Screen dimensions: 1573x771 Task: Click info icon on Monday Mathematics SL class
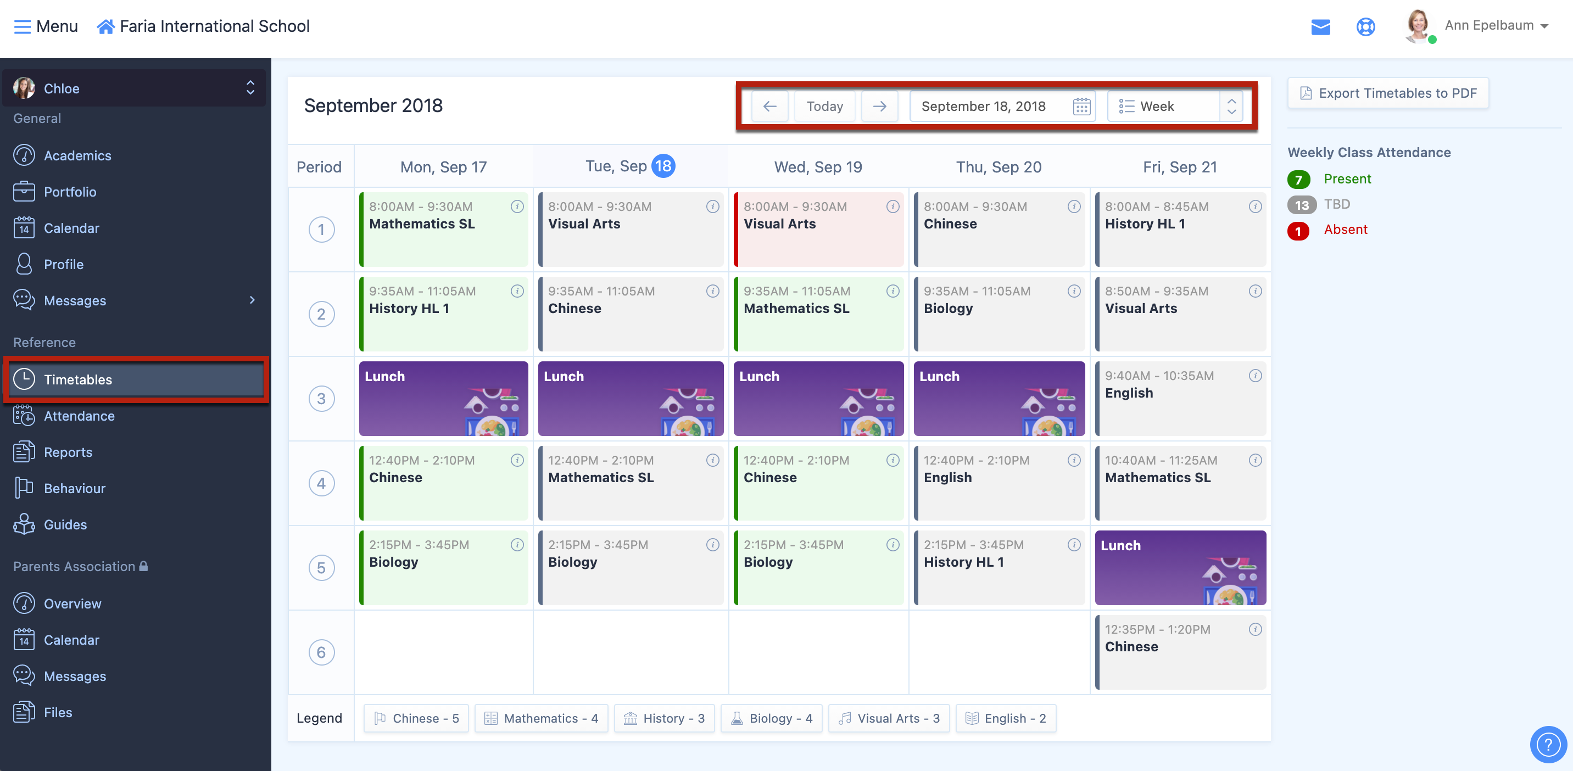coord(517,206)
